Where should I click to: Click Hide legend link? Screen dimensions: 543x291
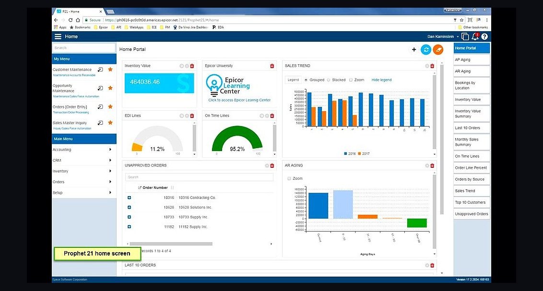[x=382, y=80]
